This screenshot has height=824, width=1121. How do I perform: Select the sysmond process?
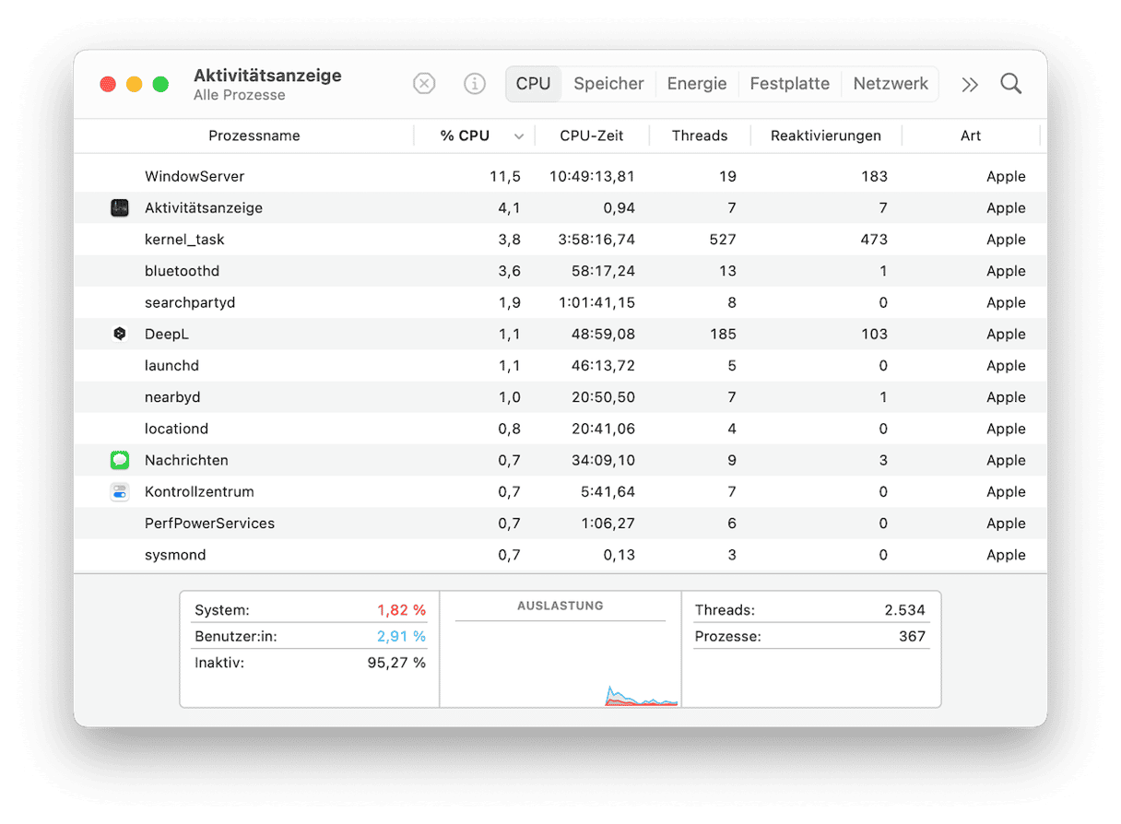(175, 555)
